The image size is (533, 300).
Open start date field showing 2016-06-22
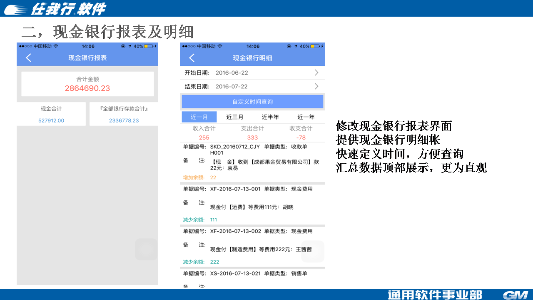click(232, 73)
